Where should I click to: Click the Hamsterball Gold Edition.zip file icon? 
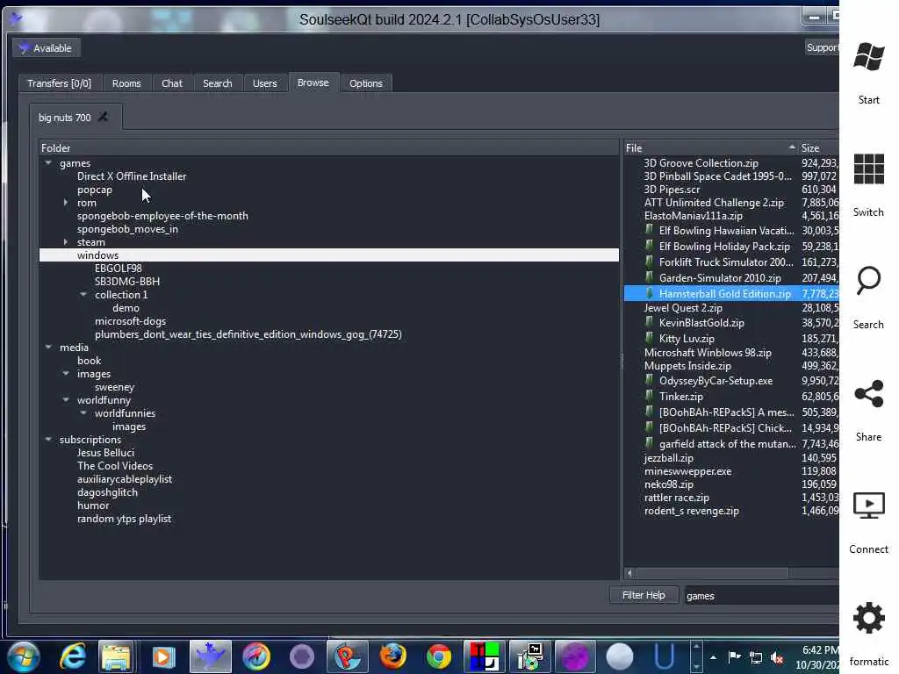(650, 293)
